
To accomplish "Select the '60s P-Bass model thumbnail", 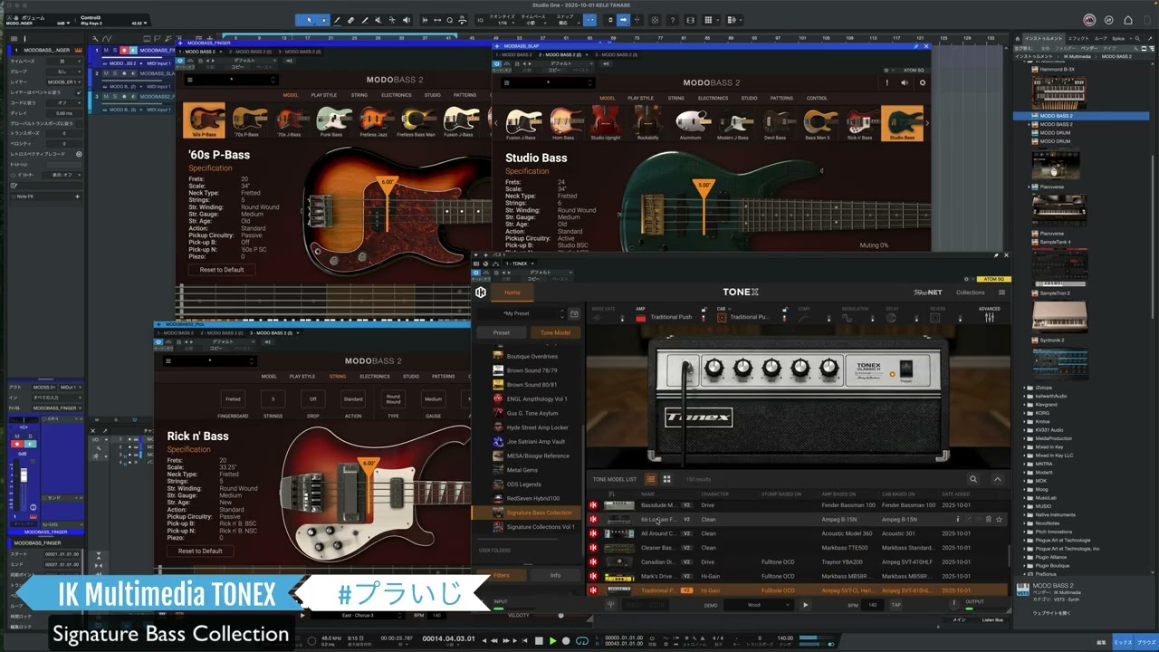I will pyautogui.click(x=204, y=120).
